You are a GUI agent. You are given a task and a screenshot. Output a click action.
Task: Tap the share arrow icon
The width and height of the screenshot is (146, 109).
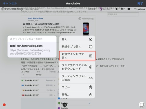(x=91, y=94)
